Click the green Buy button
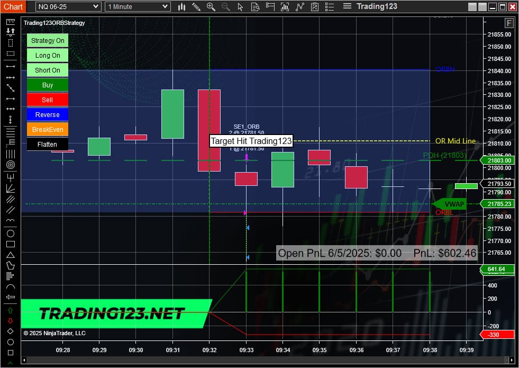This screenshot has height=368, width=519. tap(47, 85)
